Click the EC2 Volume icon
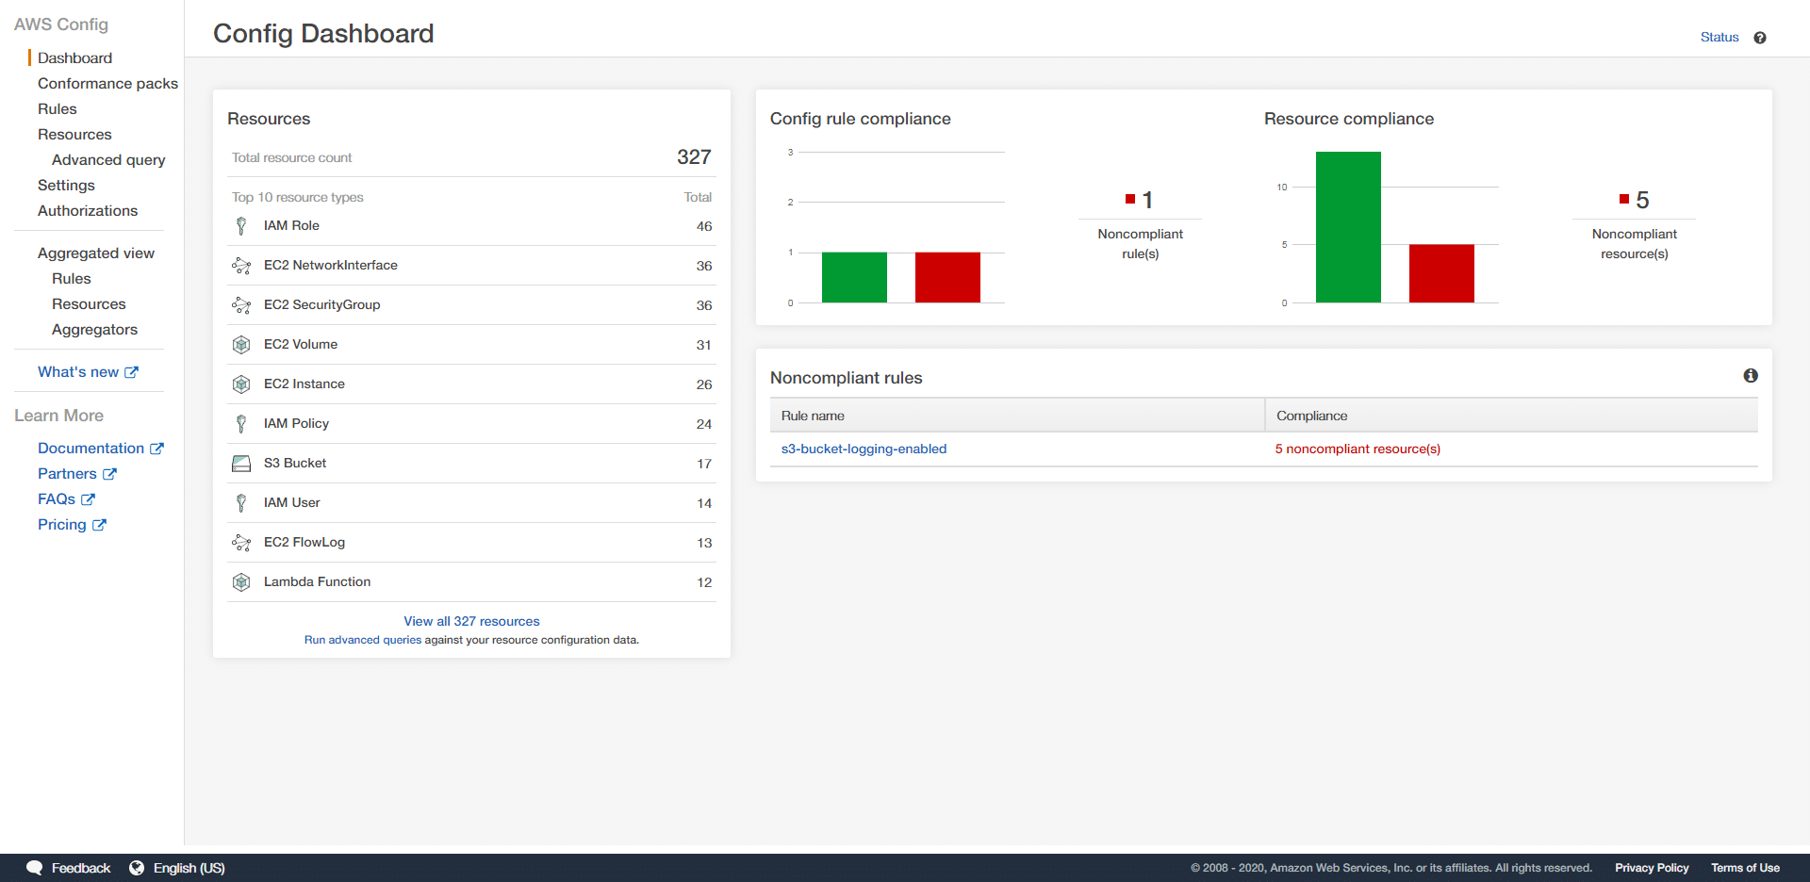Image resolution: width=1810 pixels, height=882 pixels. pyautogui.click(x=241, y=344)
